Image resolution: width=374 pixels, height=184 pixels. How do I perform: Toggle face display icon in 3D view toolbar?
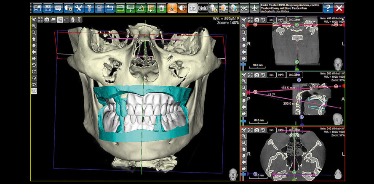coord(73,20)
